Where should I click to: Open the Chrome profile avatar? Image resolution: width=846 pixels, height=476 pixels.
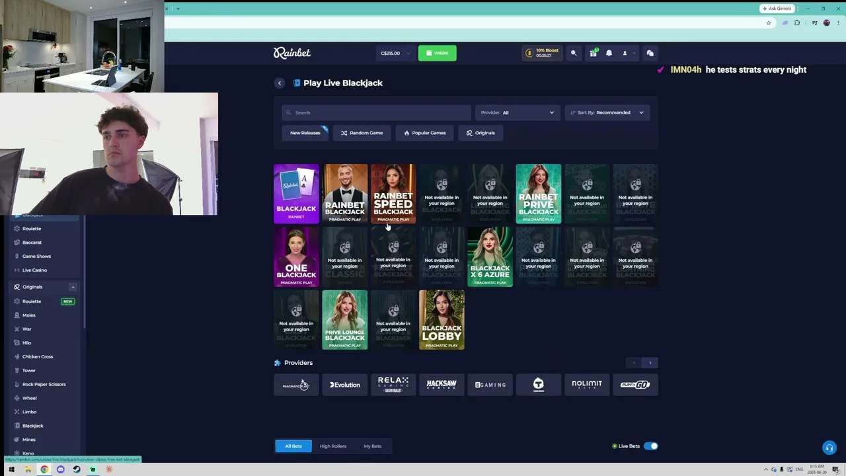[826, 23]
